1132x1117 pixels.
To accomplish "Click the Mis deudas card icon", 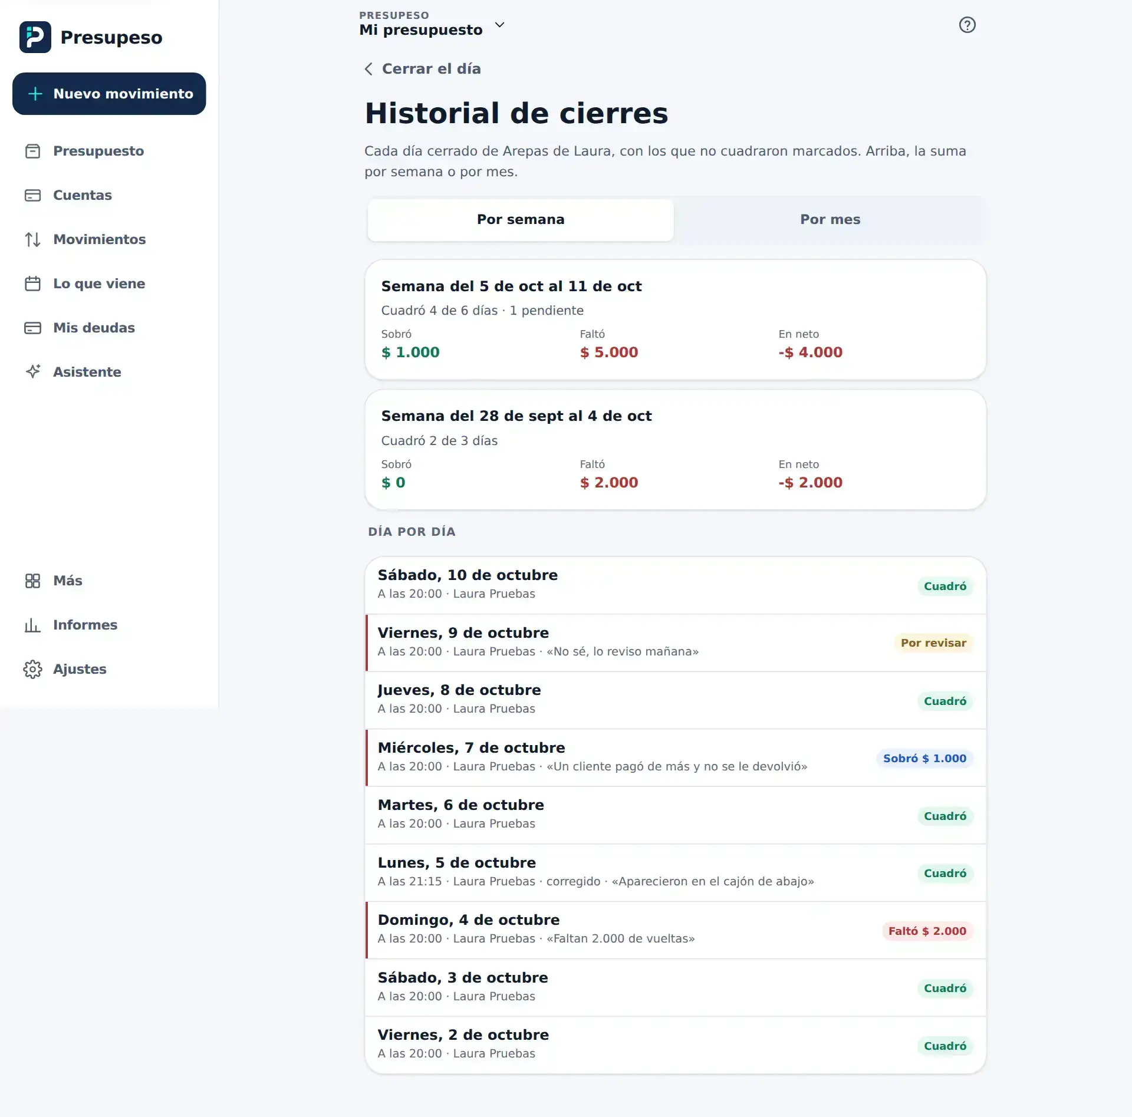I will 33,328.
